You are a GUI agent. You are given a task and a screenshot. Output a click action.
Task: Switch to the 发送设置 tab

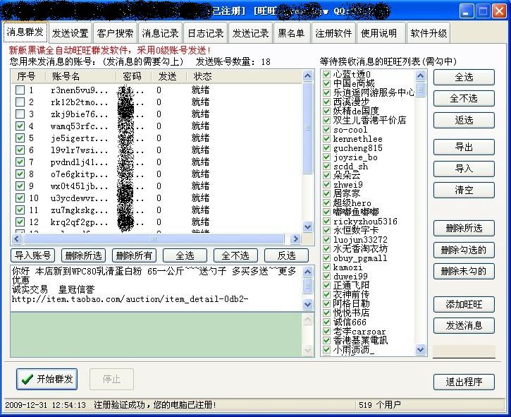click(x=70, y=33)
